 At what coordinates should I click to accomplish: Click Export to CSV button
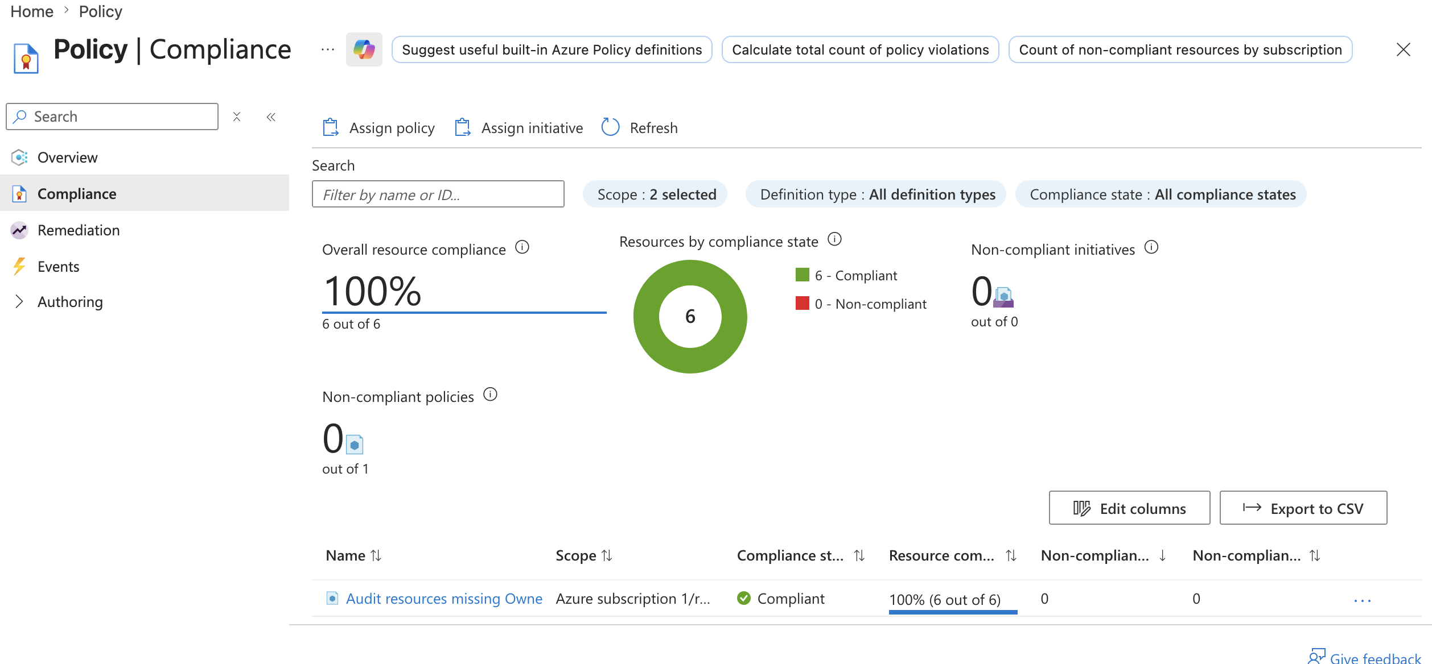[1303, 508]
